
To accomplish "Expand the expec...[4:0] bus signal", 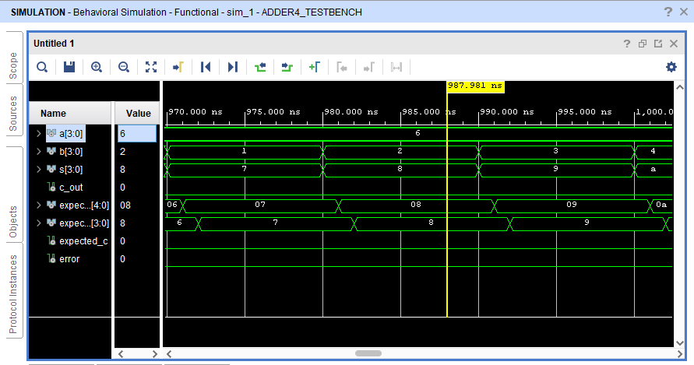I will click(38, 205).
